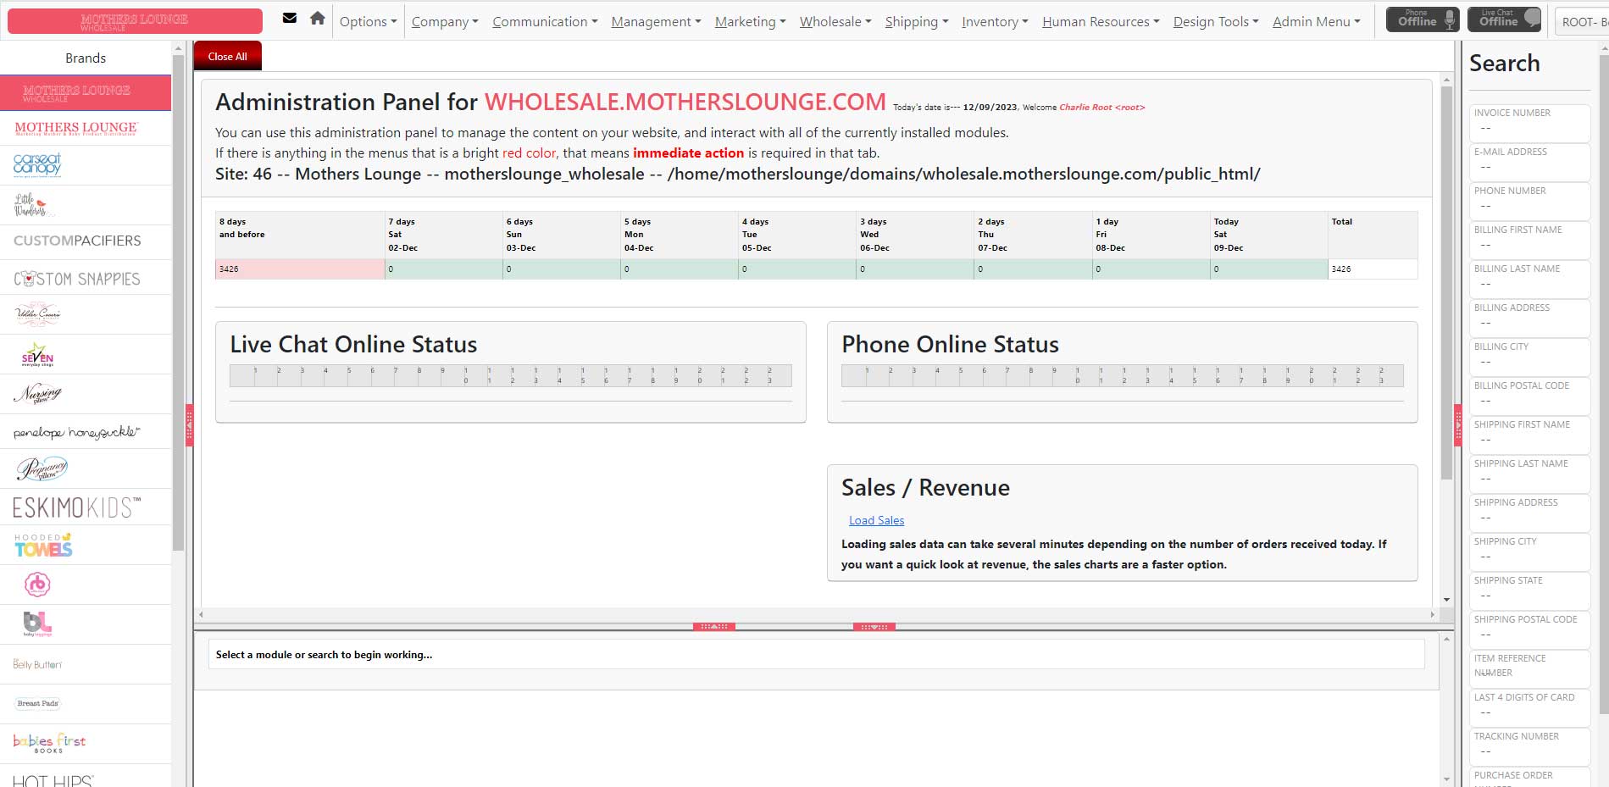The image size is (1609, 787).
Task: Click the left sidebar collapse handle
Action: tap(189, 424)
